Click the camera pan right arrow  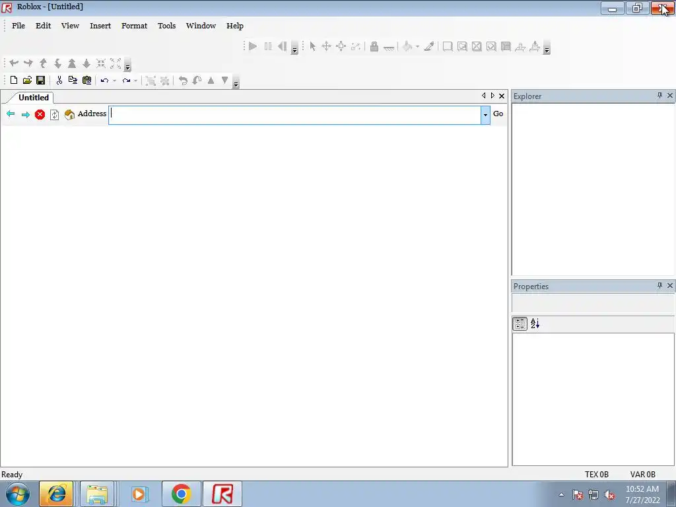point(28,63)
